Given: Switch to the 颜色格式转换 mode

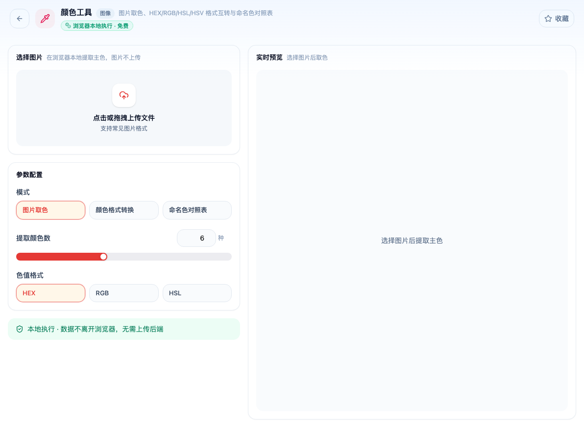Looking at the screenshot, I should (124, 210).
